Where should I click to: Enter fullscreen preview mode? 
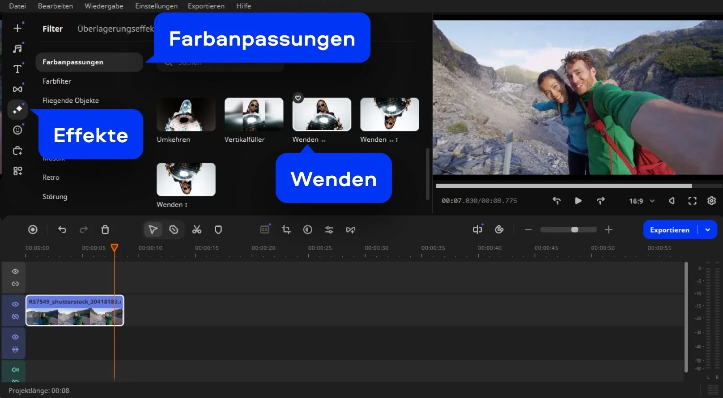pos(692,201)
